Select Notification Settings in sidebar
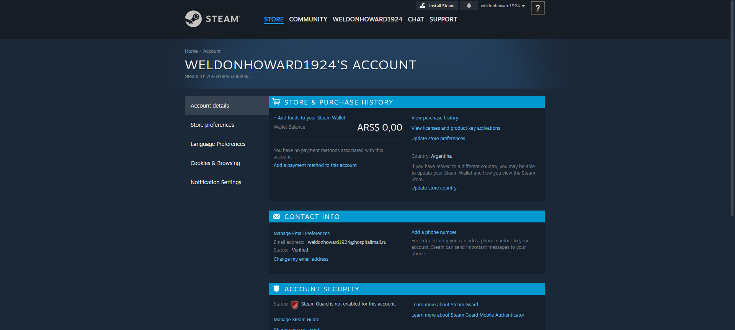This screenshot has height=330, width=735. (227, 182)
